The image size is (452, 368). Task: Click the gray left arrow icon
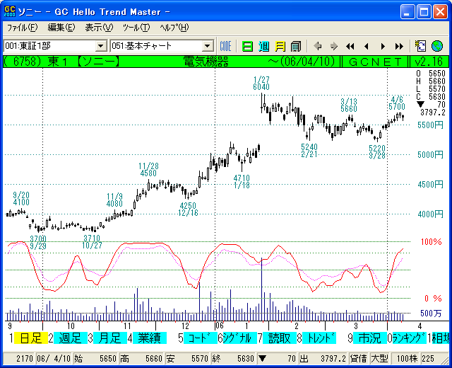click(x=318, y=46)
